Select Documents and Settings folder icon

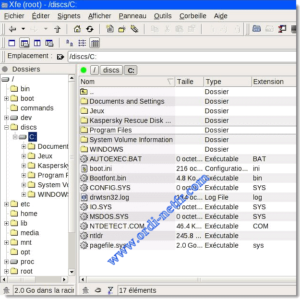[x=84, y=101]
